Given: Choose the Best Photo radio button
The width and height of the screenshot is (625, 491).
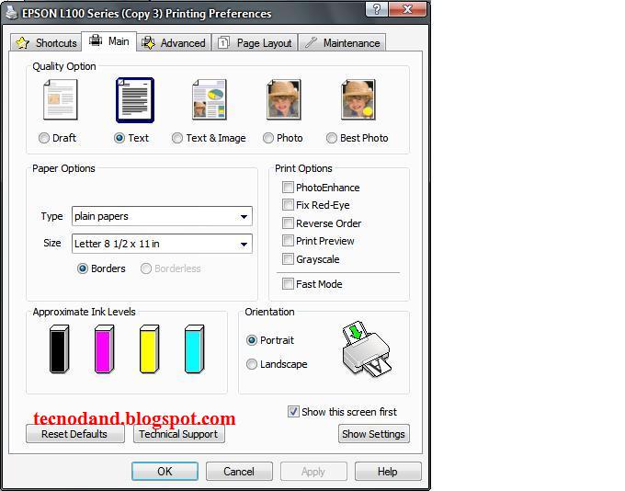Looking at the screenshot, I should pyautogui.click(x=331, y=138).
